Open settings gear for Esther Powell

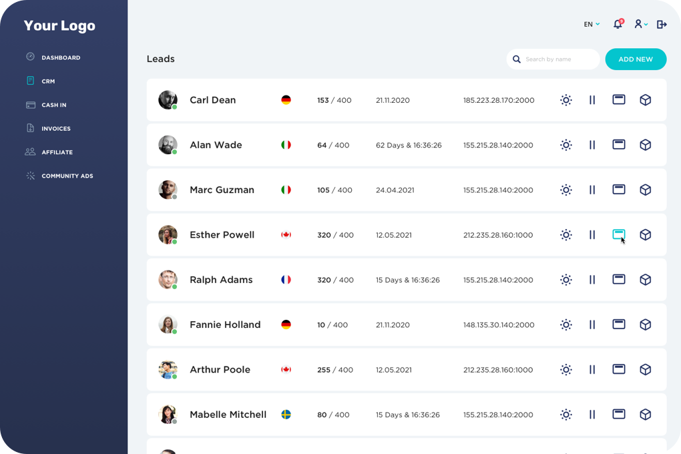pos(566,235)
